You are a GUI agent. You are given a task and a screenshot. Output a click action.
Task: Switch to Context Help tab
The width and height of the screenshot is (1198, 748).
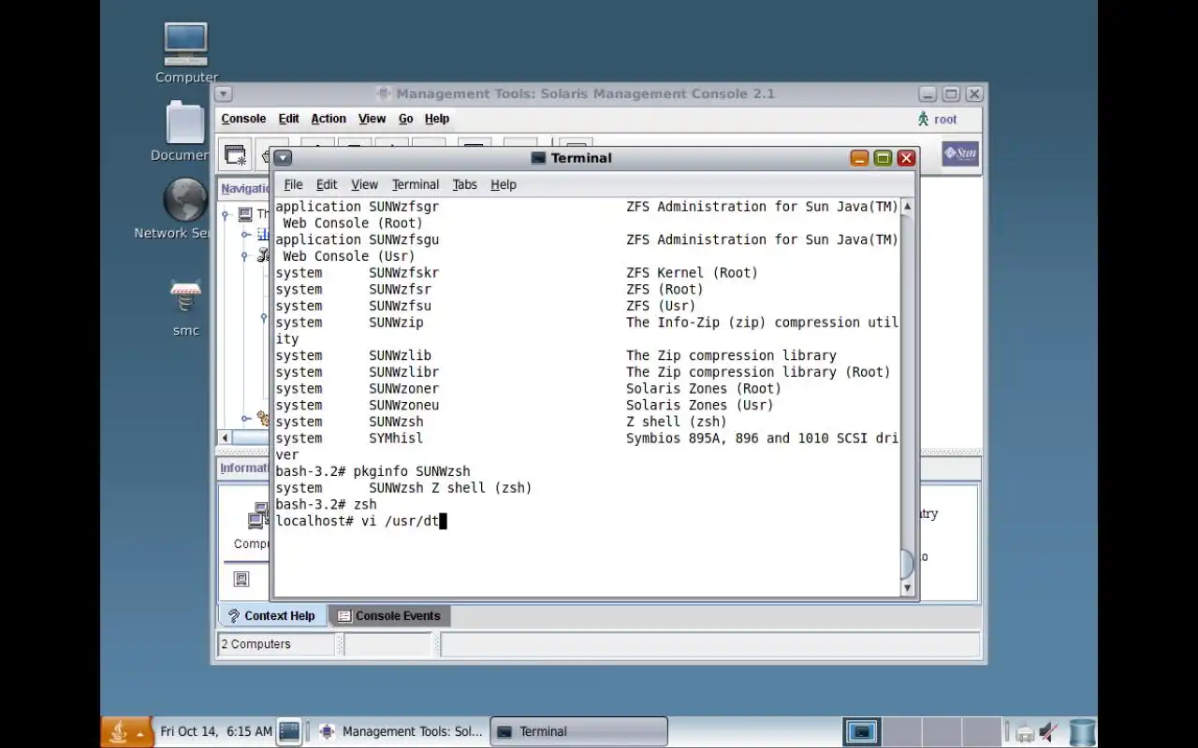click(272, 615)
